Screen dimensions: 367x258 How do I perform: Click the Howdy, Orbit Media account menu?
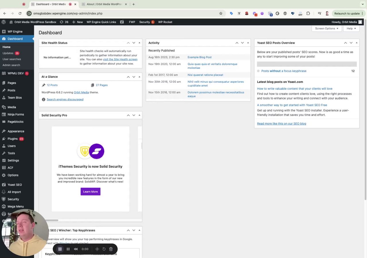347,22
